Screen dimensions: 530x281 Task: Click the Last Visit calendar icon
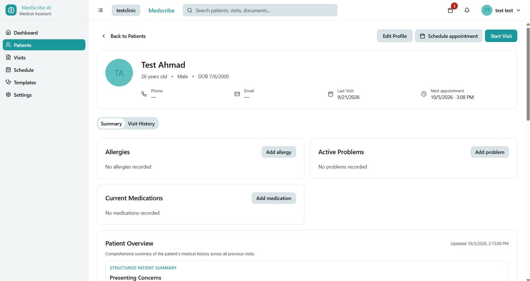(331, 94)
